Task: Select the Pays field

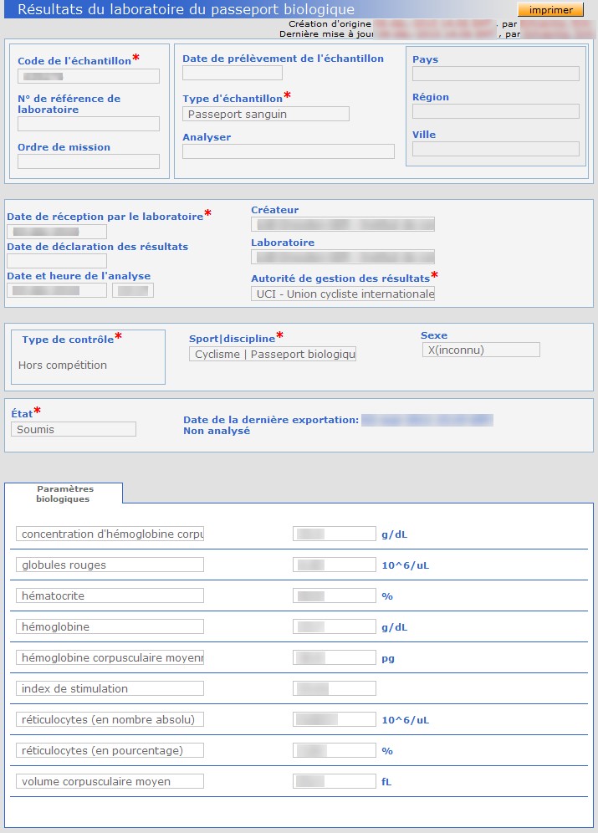Action: (x=495, y=74)
